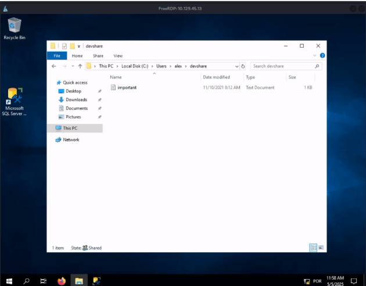Image resolution: width=366 pixels, height=286 pixels.
Task: Click the Windows search taskbar icon
Action: click(x=26, y=281)
